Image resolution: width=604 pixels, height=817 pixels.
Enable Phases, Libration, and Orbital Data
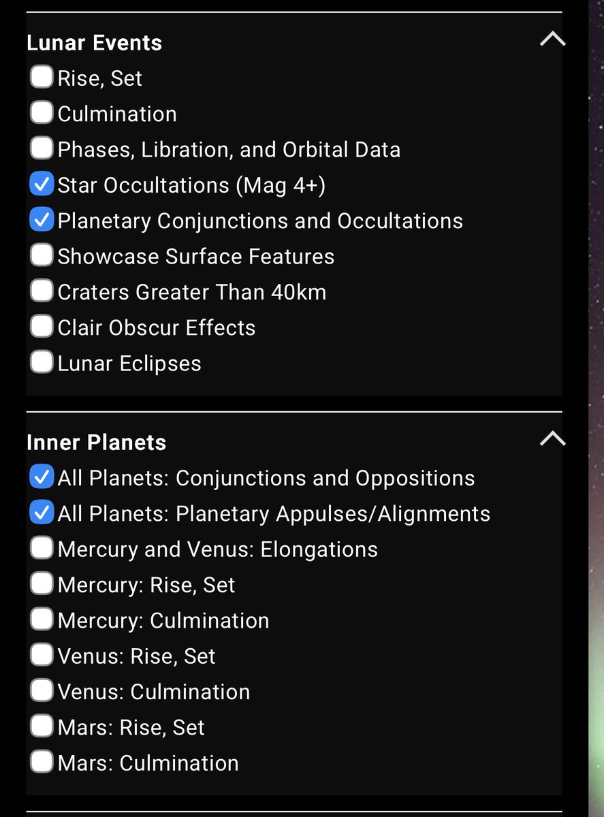pyautogui.click(x=42, y=148)
